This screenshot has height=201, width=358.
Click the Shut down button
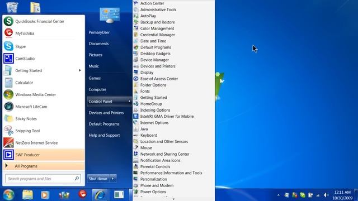(98, 179)
